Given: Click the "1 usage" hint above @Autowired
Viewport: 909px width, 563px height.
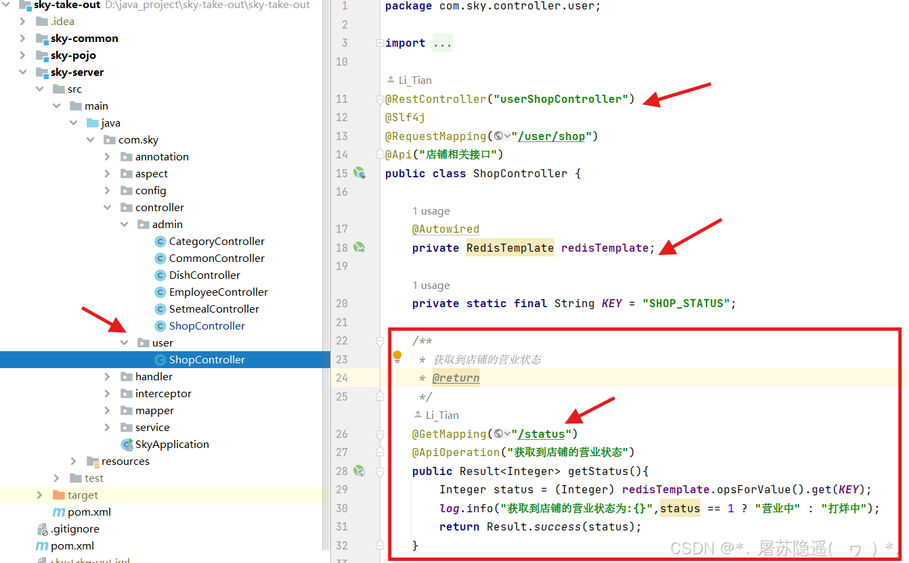Looking at the screenshot, I should point(431,211).
